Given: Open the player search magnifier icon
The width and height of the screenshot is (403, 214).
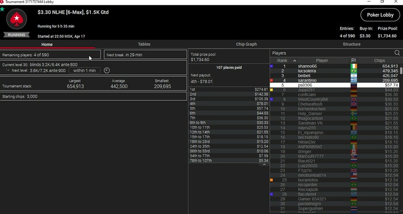Looking at the screenshot, I should click(x=397, y=53).
